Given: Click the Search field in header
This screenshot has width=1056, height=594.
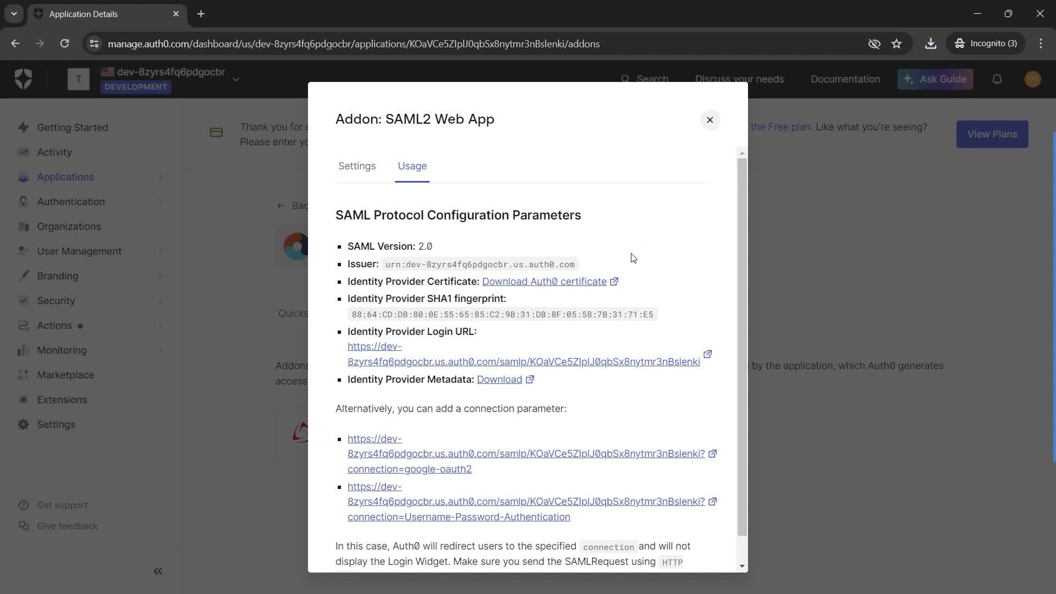Looking at the screenshot, I should click(x=645, y=79).
